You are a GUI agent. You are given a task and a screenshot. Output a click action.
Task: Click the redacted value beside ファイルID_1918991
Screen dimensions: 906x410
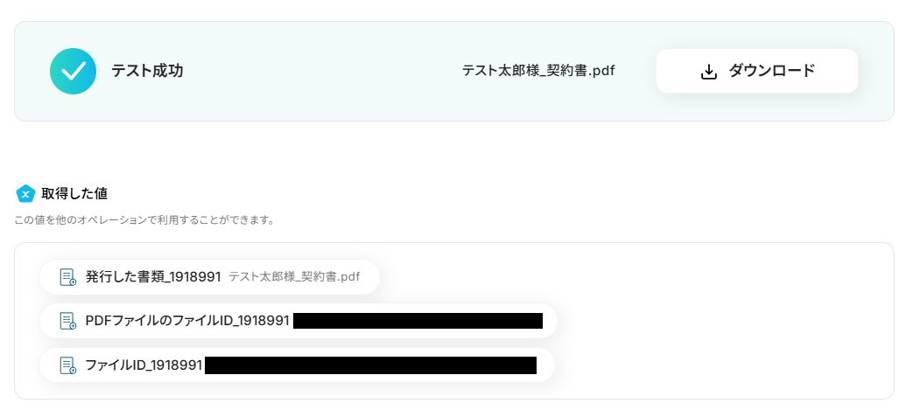(x=370, y=365)
